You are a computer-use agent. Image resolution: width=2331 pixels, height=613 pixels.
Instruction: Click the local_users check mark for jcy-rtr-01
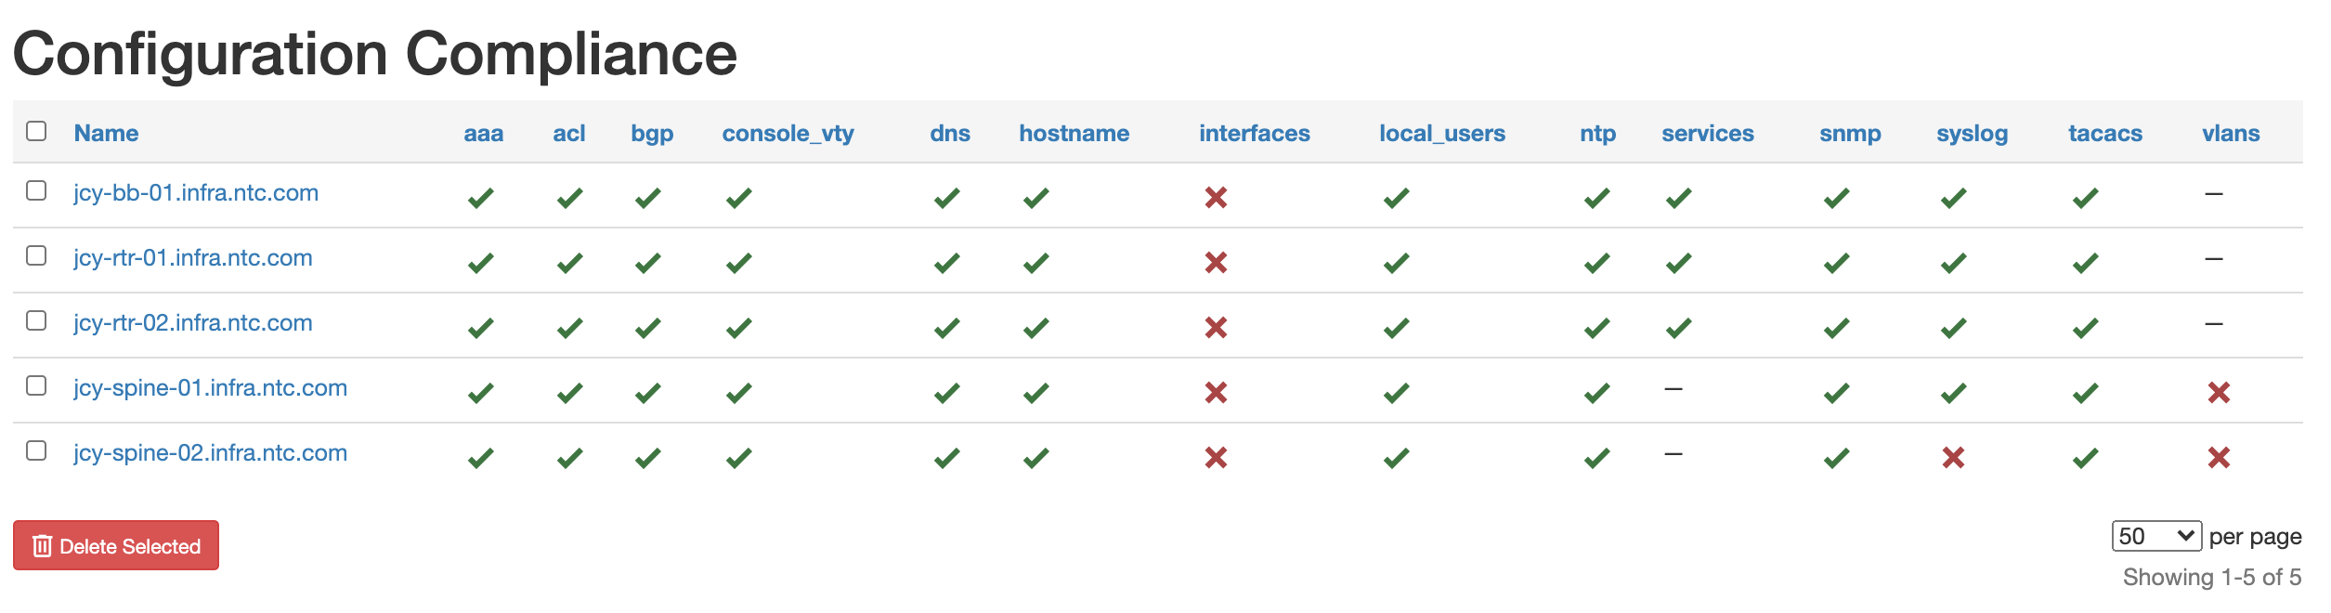(x=1397, y=261)
